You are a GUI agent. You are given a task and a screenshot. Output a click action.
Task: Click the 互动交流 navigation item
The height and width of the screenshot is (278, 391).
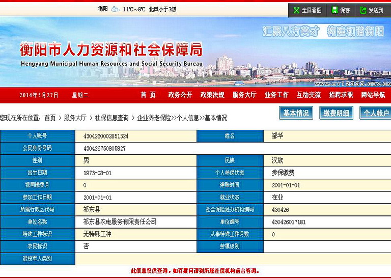pos(309,95)
